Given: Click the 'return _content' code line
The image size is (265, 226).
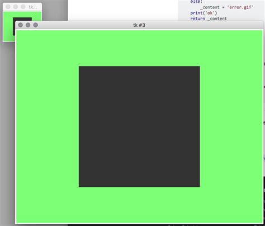Looking at the screenshot, I should pos(209,18).
